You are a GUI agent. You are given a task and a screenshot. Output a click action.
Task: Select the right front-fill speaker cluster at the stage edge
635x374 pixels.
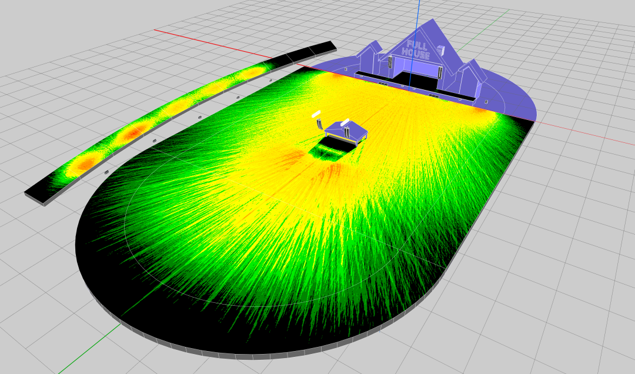click(x=433, y=96)
